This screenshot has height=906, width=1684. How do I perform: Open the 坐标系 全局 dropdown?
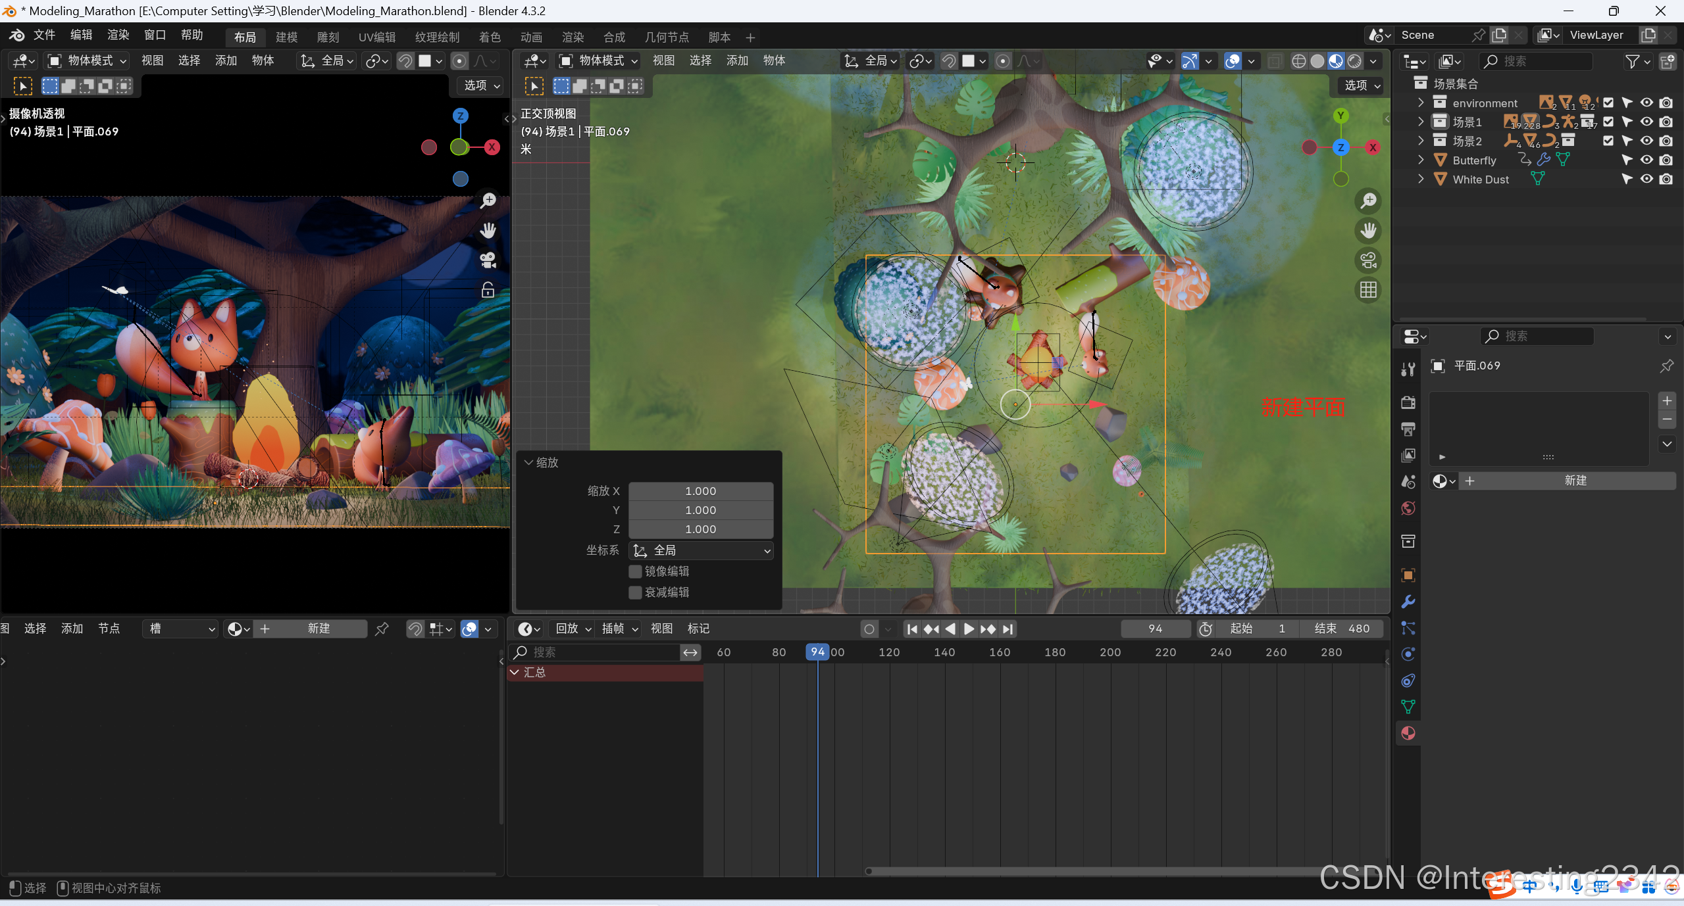(x=701, y=550)
